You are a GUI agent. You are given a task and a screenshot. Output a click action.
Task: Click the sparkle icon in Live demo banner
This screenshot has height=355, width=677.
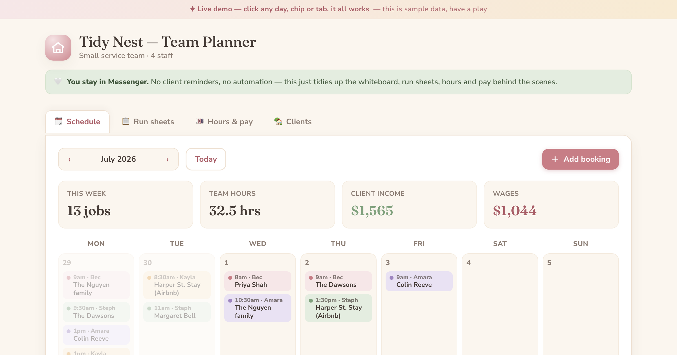192,9
